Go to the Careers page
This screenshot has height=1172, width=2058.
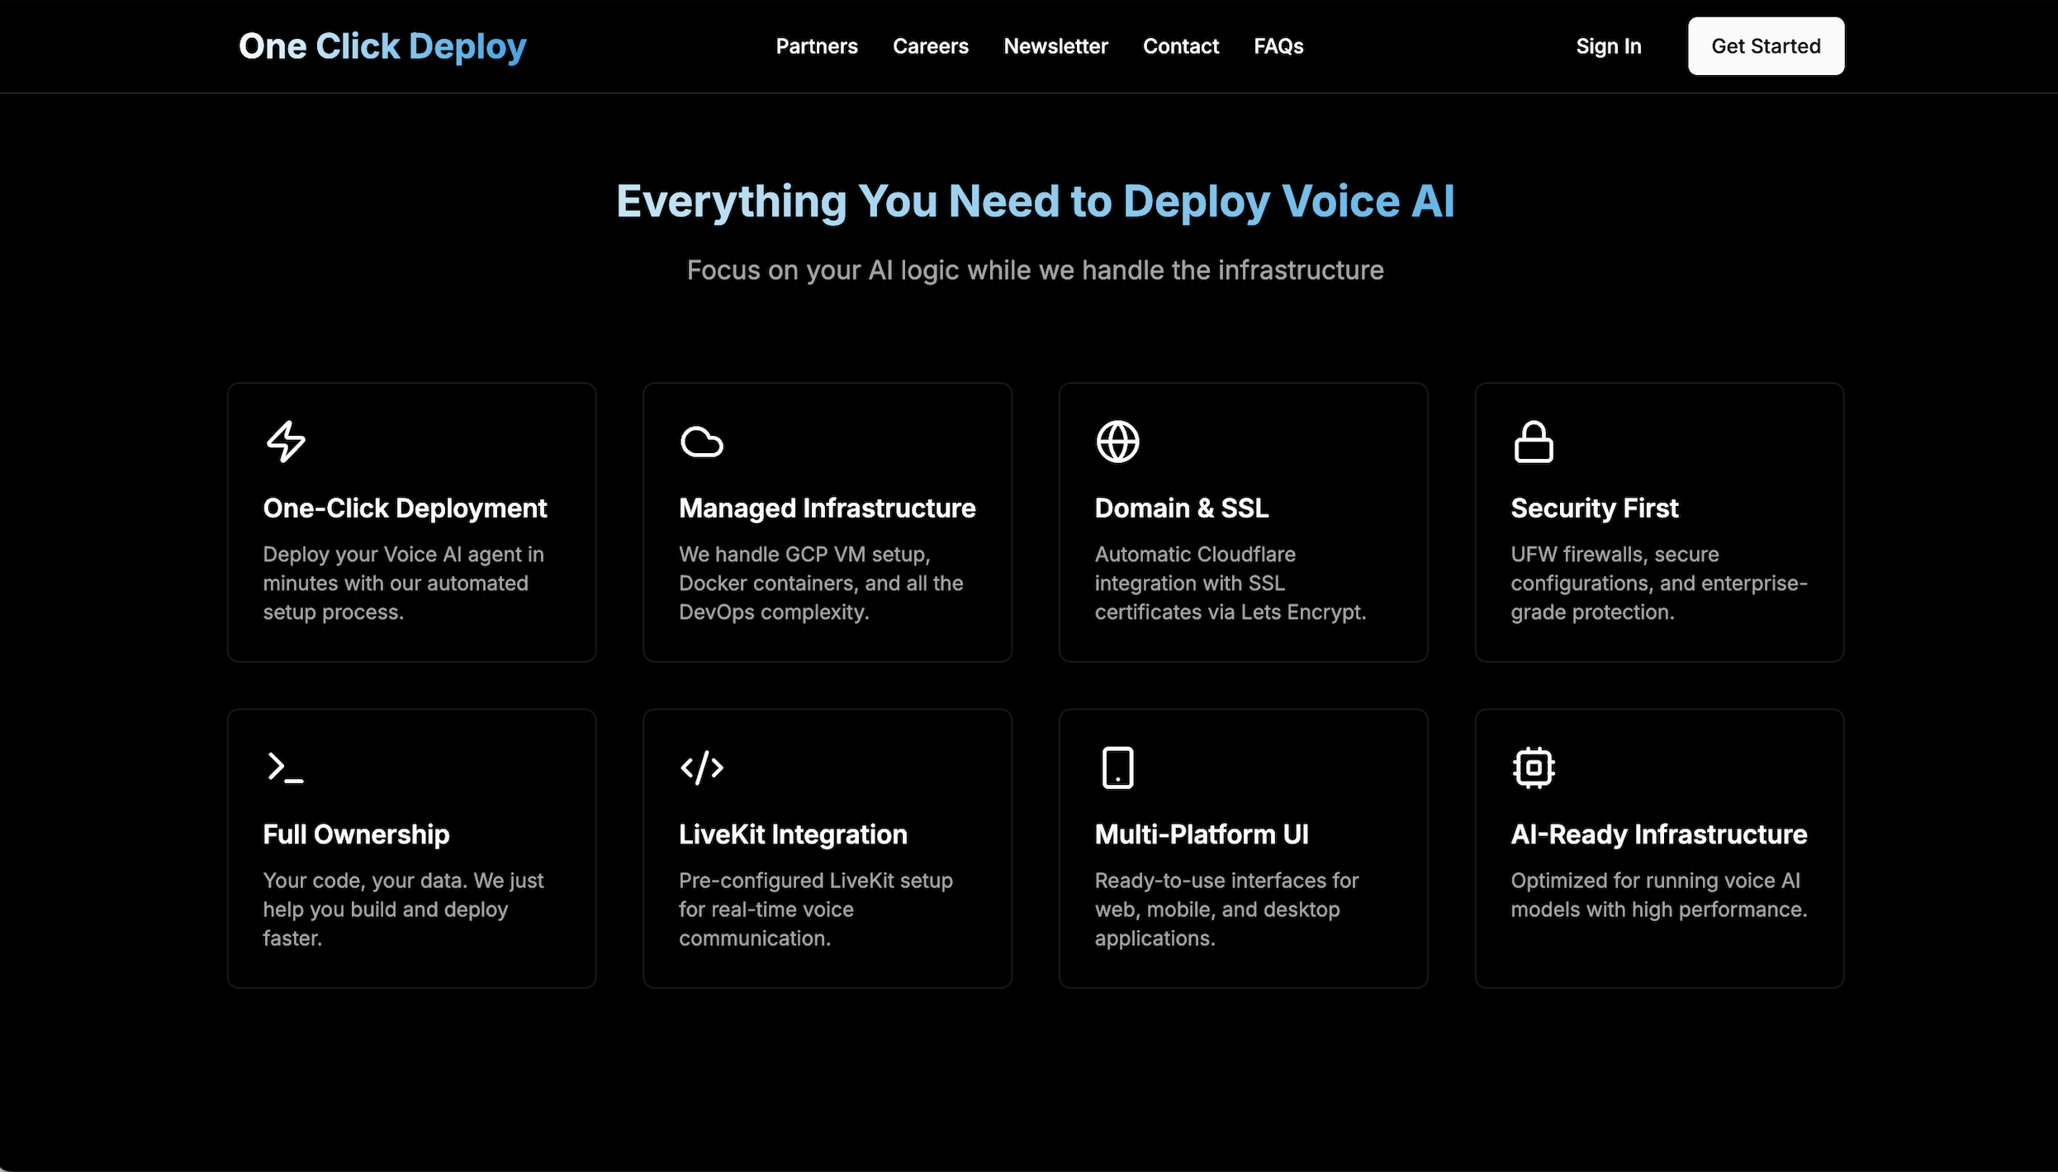[x=930, y=46]
